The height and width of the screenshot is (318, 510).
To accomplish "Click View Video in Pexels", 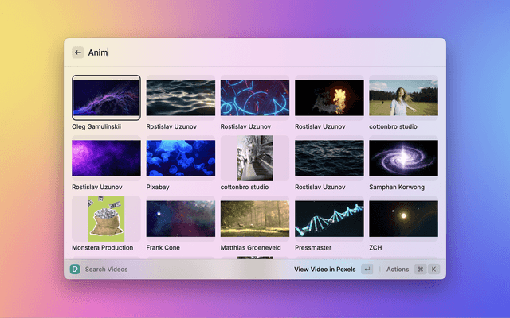I will coord(324,270).
